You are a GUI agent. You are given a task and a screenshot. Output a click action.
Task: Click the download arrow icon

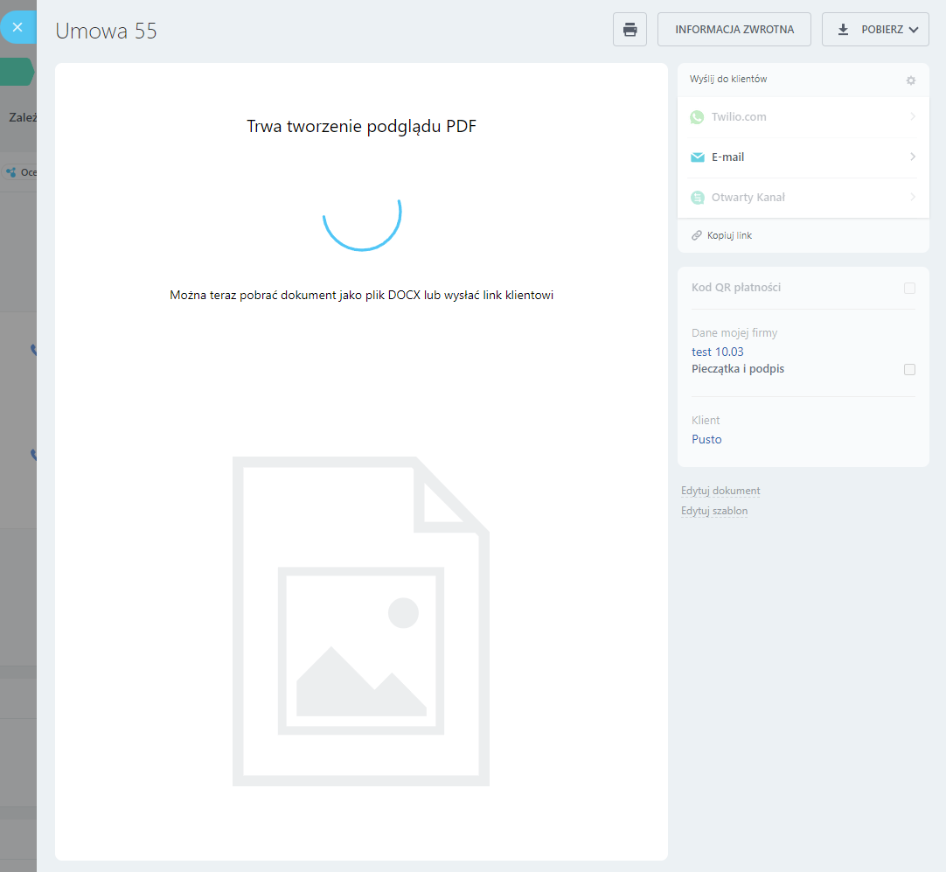pos(843,30)
